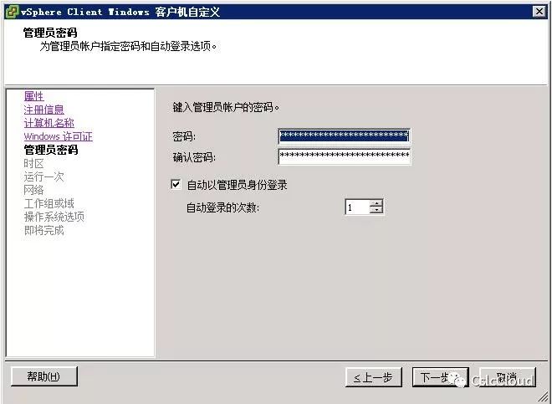Go to the 注册信息 step
Screen dimensions: 552x404
click(x=44, y=110)
